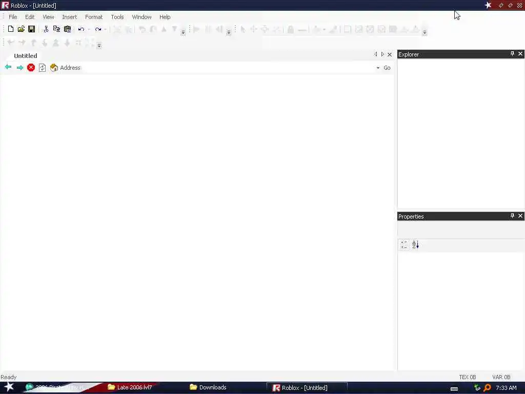Click the orange magnifier tray icon

pyautogui.click(x=487, y=388)
